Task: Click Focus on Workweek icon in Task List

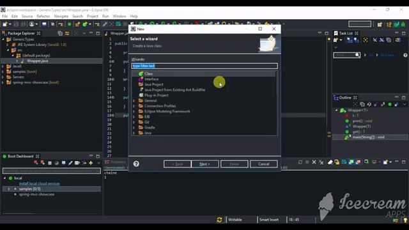Action: 366,40
